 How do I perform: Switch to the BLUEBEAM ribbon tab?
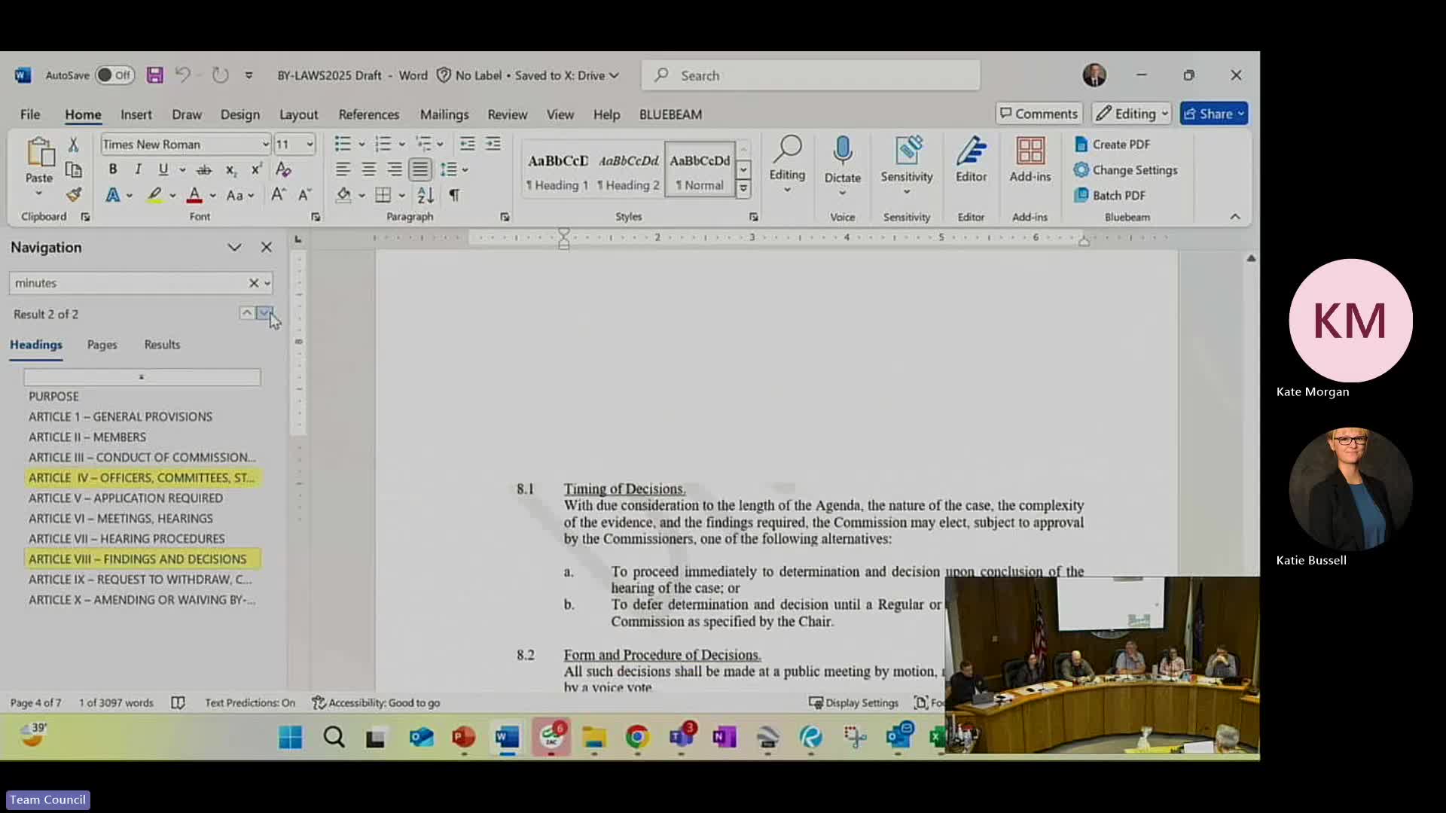click(671, 114)
